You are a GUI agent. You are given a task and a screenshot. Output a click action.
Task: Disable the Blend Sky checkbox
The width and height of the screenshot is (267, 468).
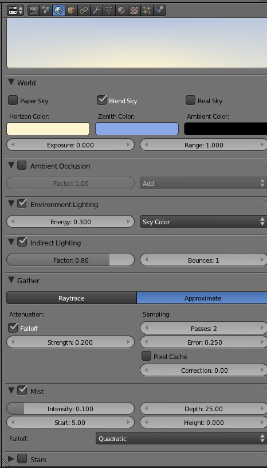102,100
